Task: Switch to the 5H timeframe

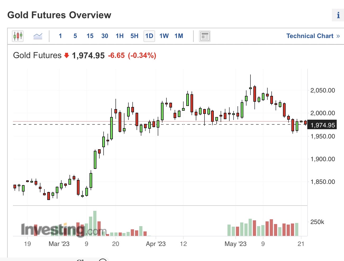Action: click(x=134, y=36)
